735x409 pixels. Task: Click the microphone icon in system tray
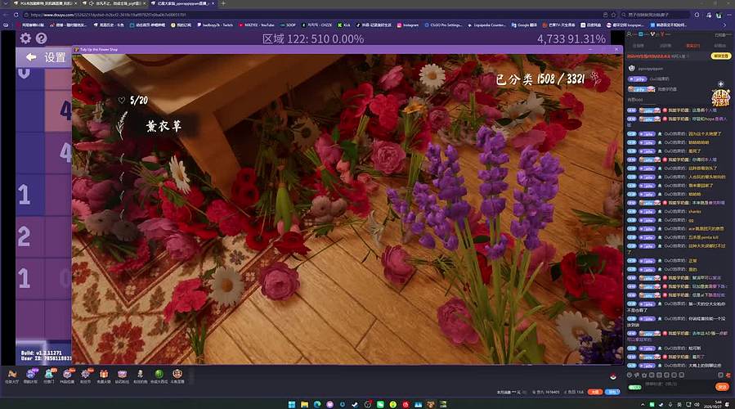click(670, 404)
